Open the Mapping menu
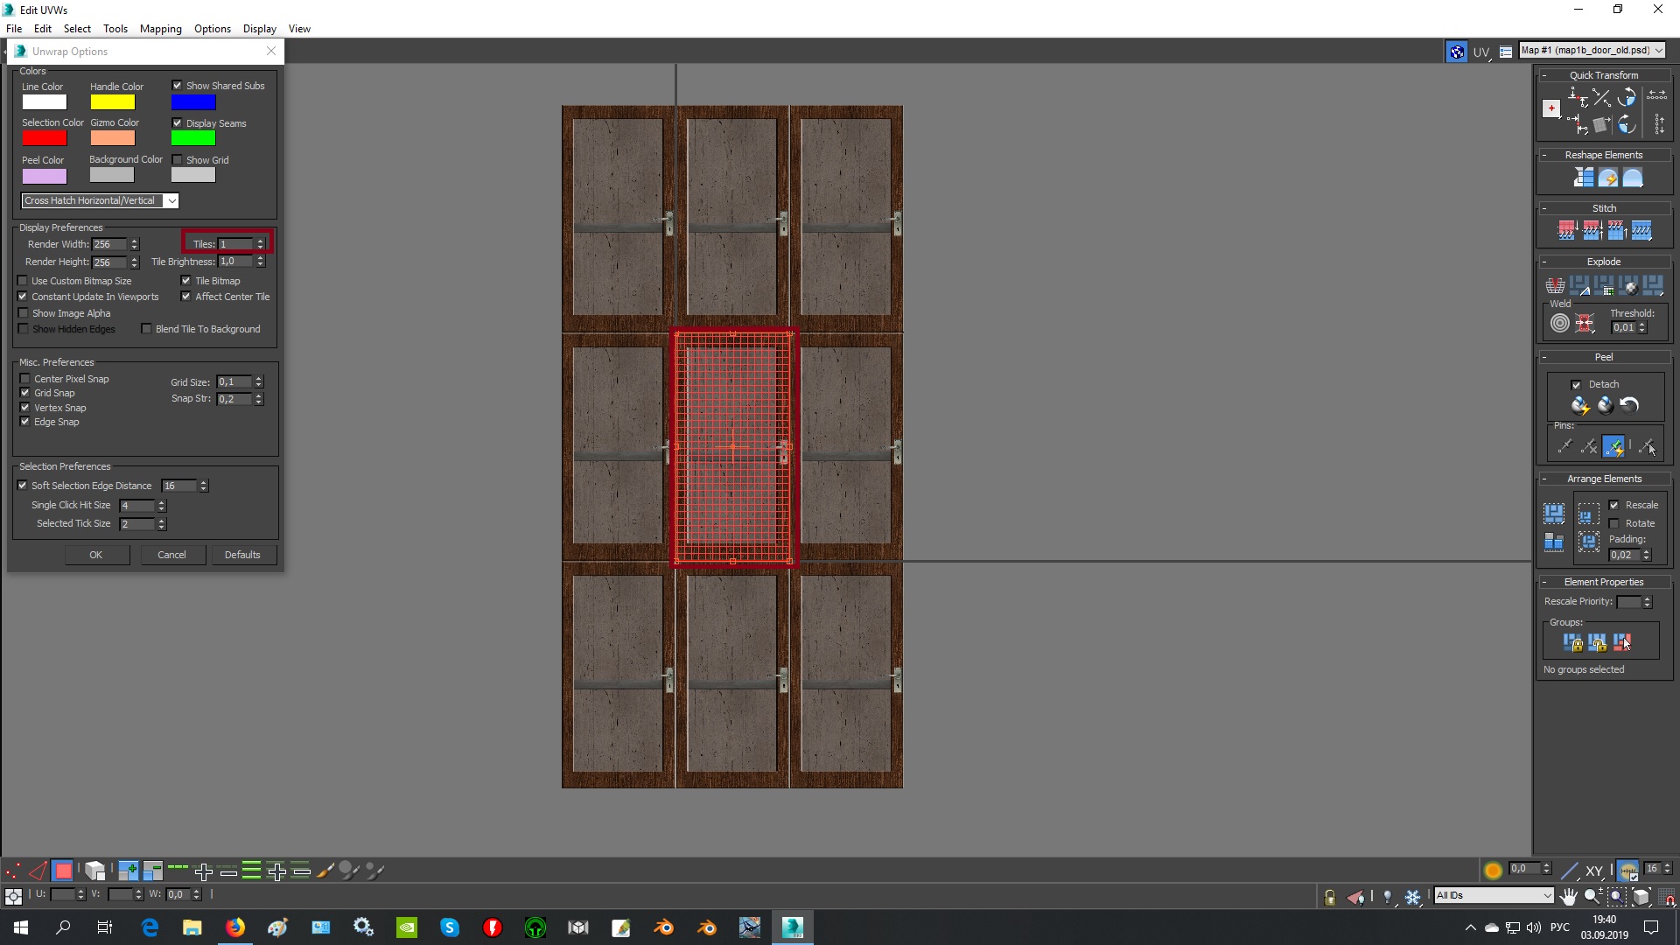The image size is (1680, 945). pyautogui.click(x=160, y=29)
